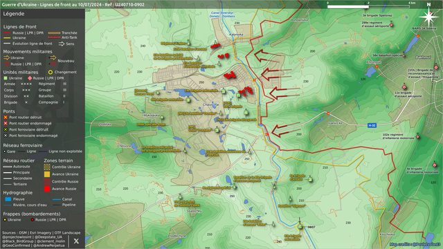
Task: Click the blue Fleuve swatch in Hydrographie
Action: coord(8,199)
